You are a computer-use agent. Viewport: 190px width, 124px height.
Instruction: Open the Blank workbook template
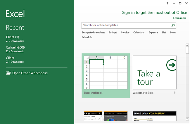(106, 75)
